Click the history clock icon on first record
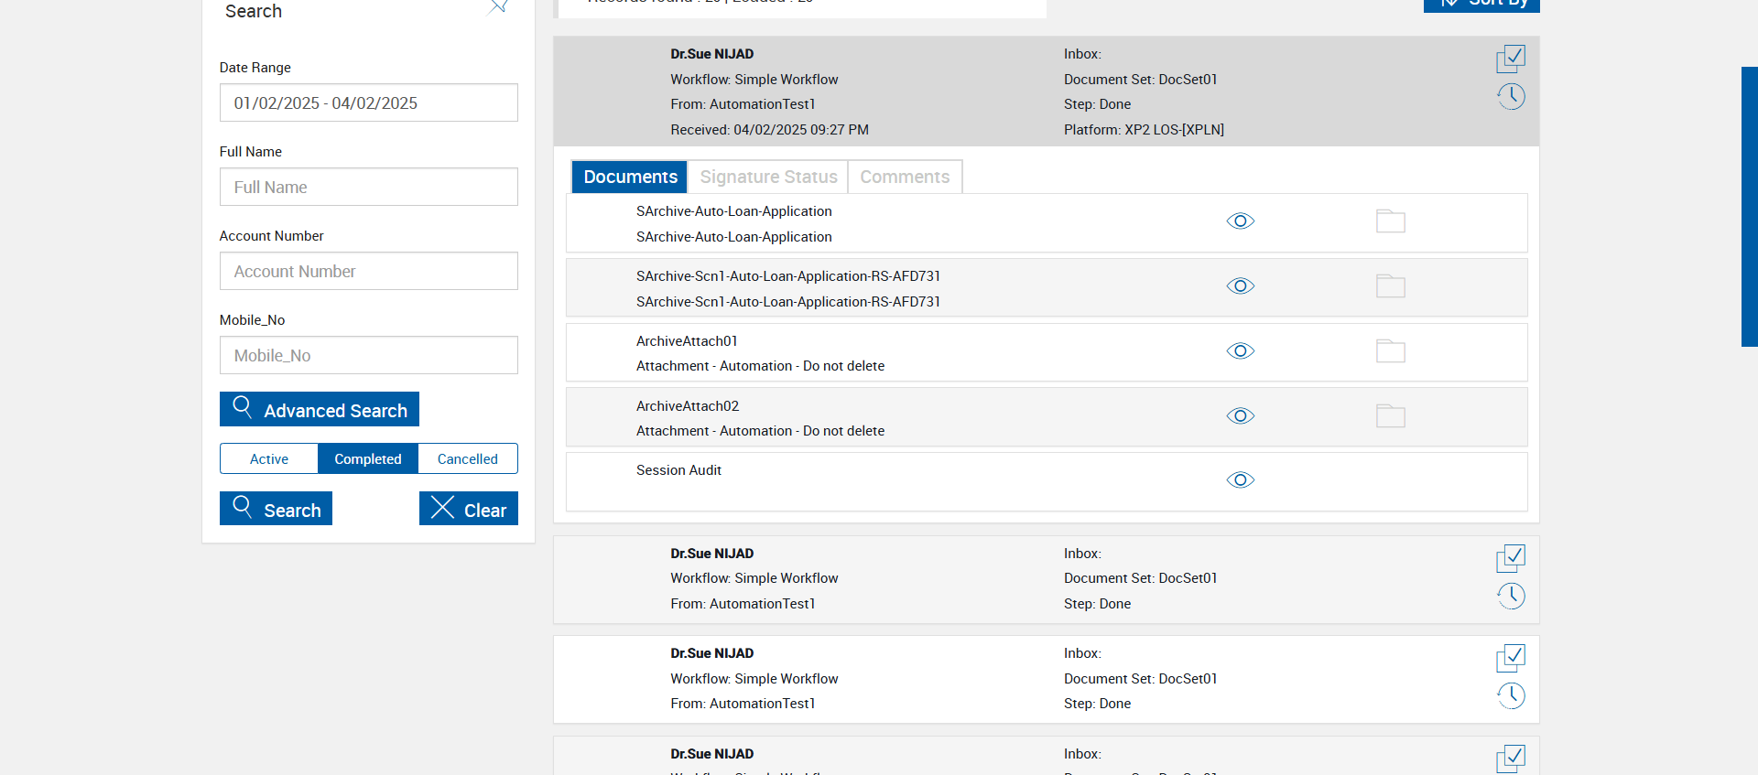This screenshot has height=775, width=1758. (1511, 96)
